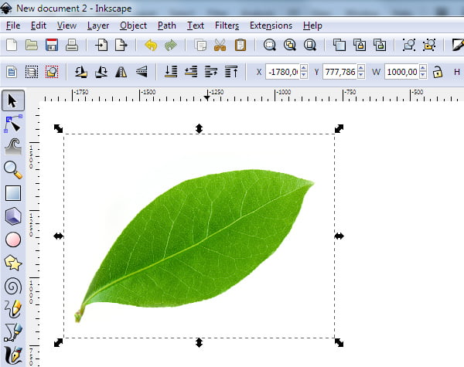Click the top-right corner scale handle

click(x=339, y=128)
